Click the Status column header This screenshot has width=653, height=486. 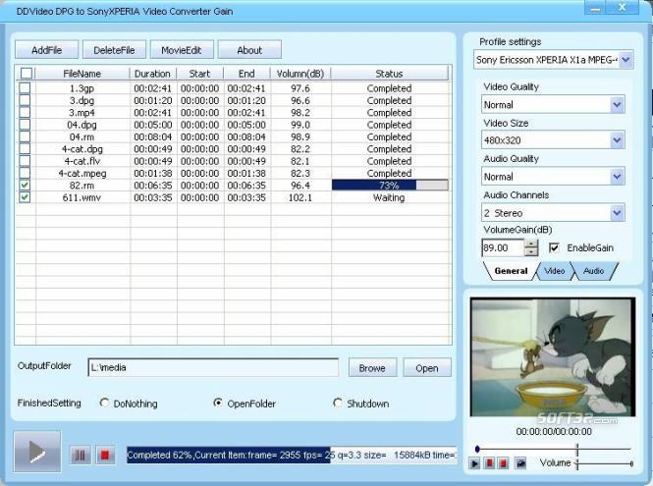click(x=389, y=74)
